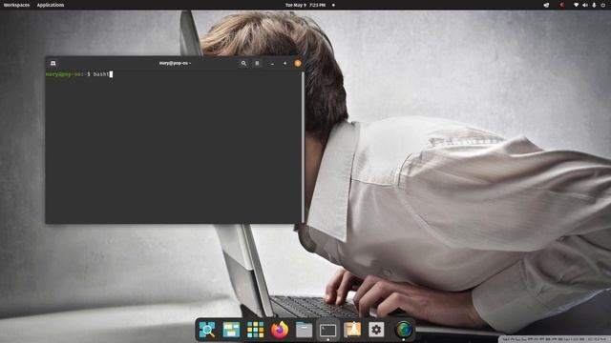Image resolution: width=611 pixels, height=343 pixels.
Task: Click the round globe icon in the dock
Action: pos(404,330)
